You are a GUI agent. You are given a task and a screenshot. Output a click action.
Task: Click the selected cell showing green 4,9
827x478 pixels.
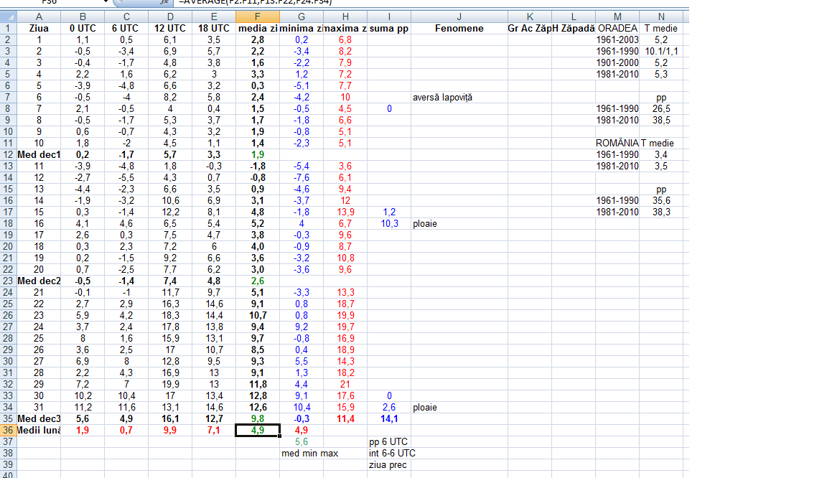[x=258, y=430]
